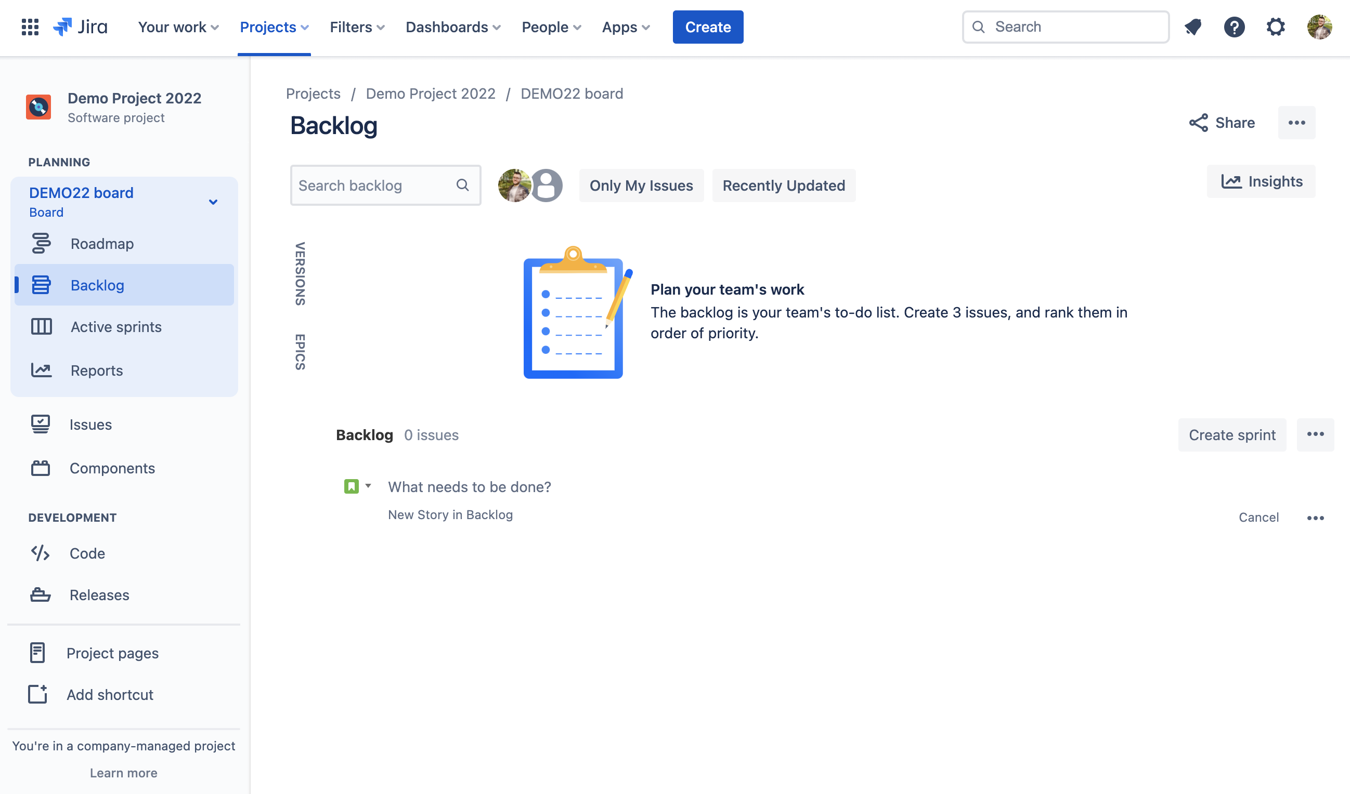
Task: Toggle Only My Issues filter
Action: pos(641,184)
